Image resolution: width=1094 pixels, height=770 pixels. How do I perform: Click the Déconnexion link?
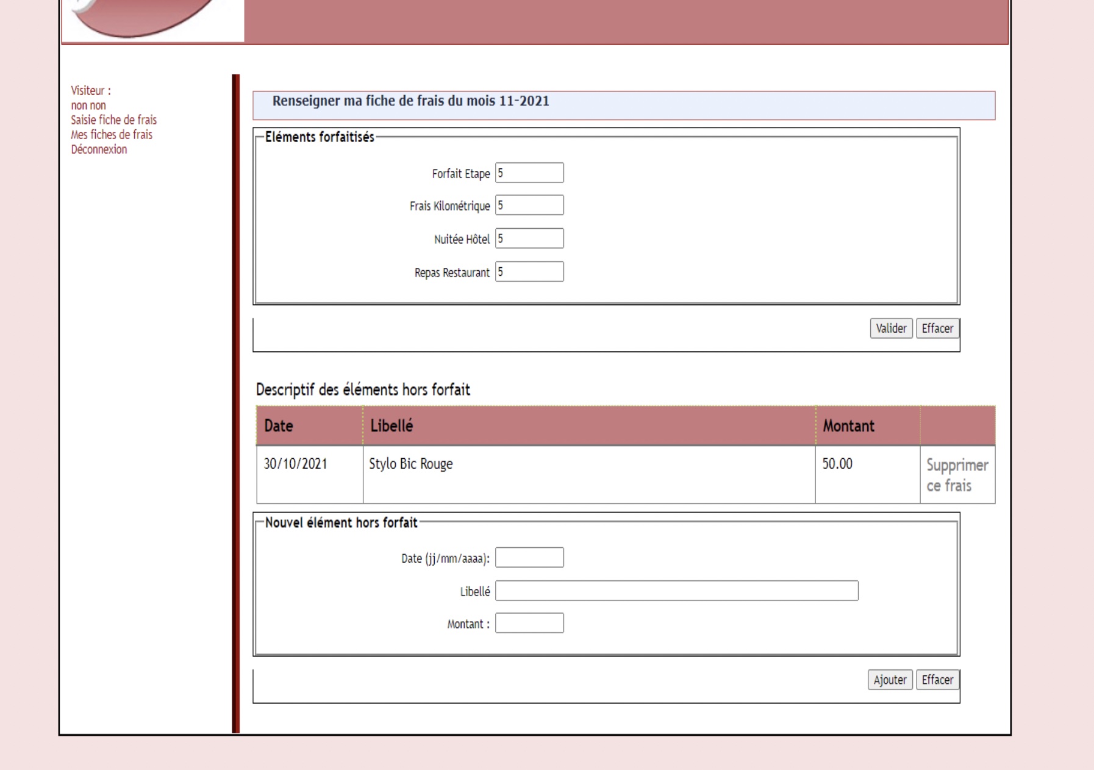[x=99, y=149]
